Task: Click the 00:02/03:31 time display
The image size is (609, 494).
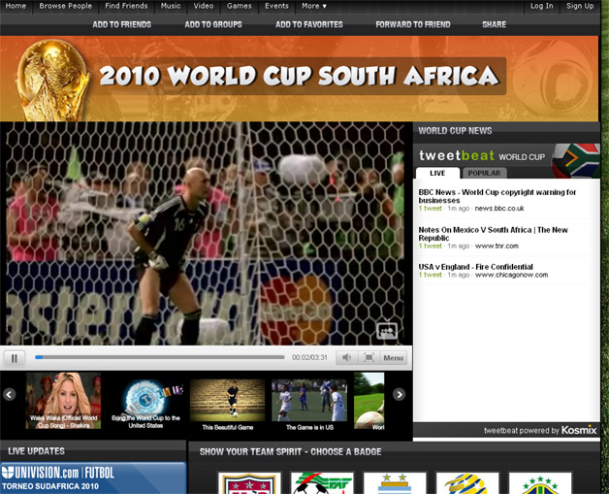Action: tap(309, 357)
